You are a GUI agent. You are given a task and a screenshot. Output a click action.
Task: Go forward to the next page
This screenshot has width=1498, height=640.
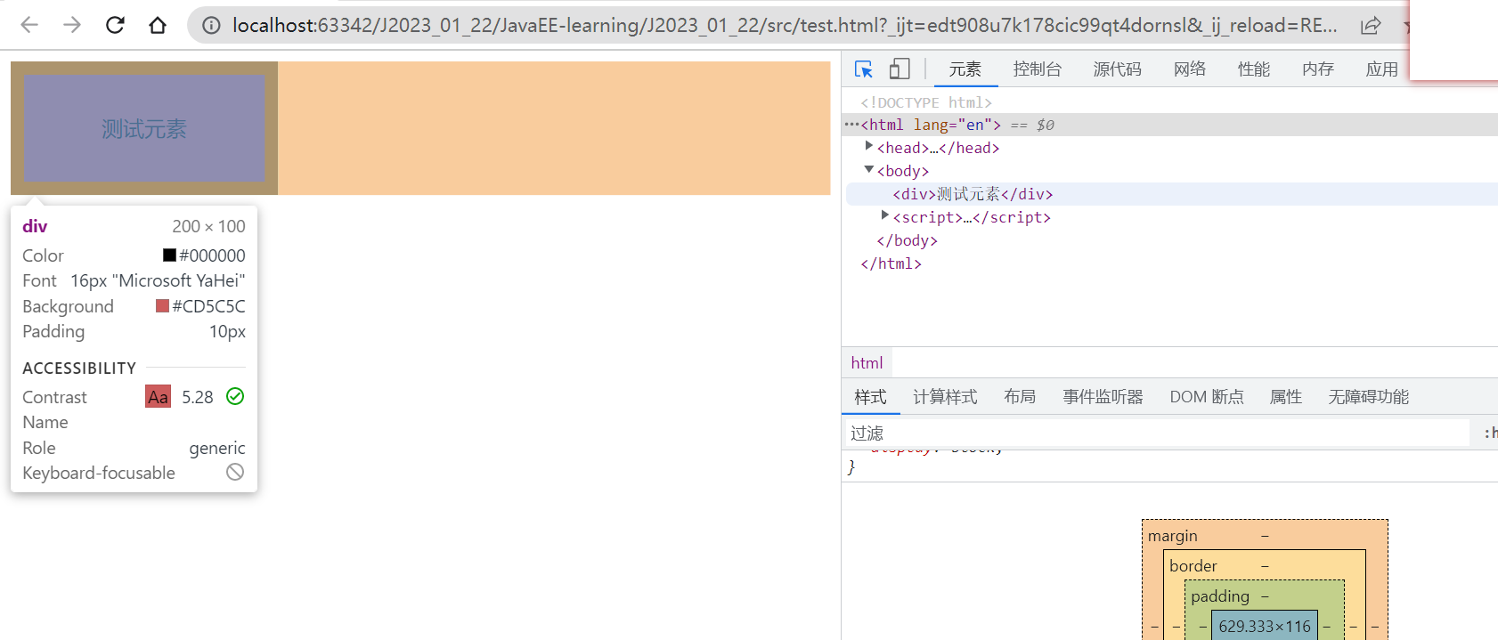coord(72,25)
